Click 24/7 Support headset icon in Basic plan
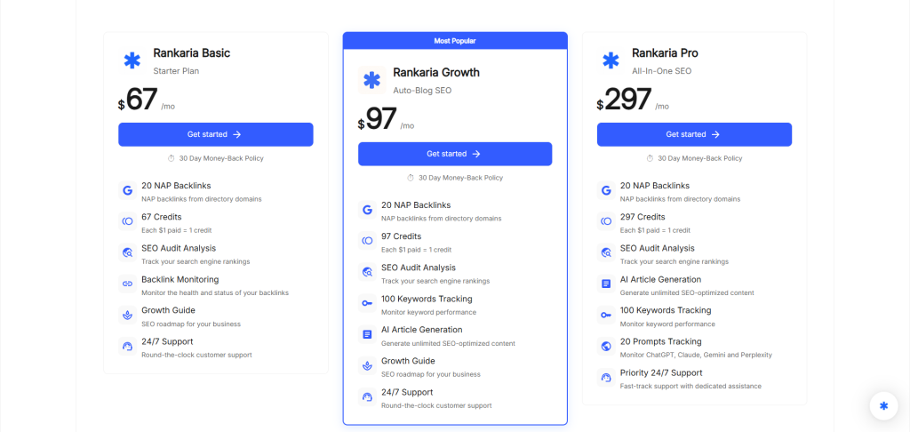The image size is (910, 432). pyautogui.click(x=128, y=346)
